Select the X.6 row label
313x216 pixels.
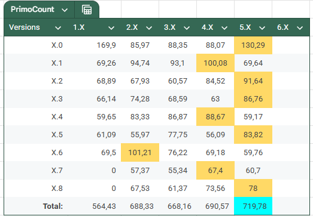(57, 153)
